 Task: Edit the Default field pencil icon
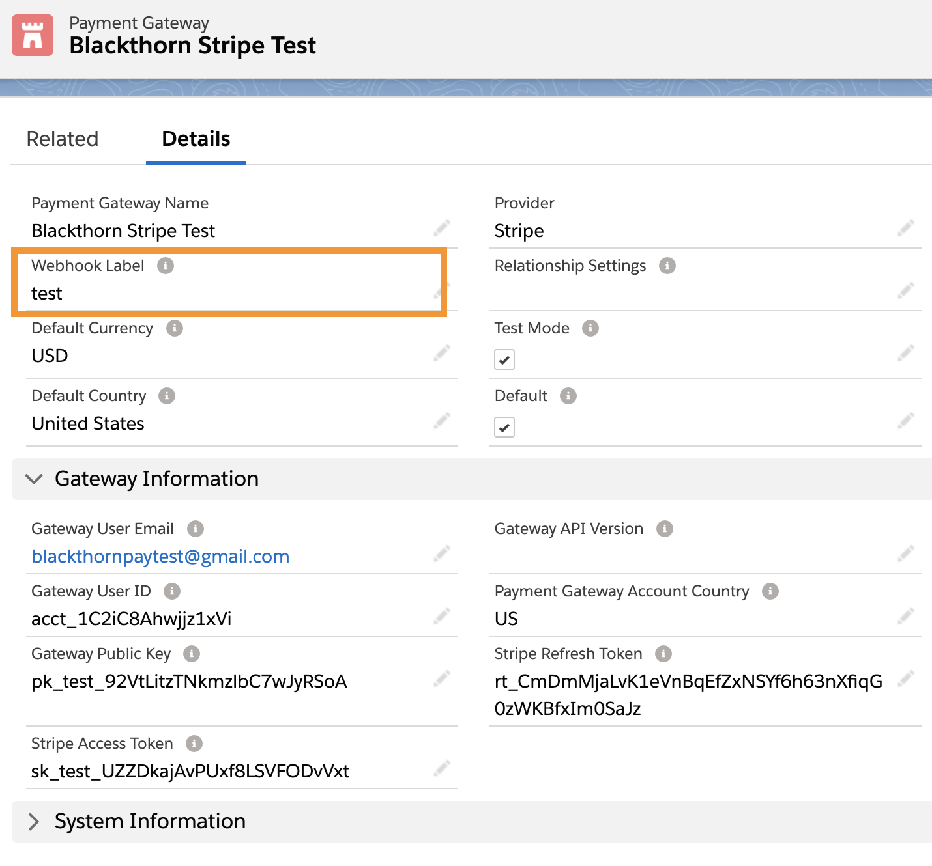click(906, 421)
